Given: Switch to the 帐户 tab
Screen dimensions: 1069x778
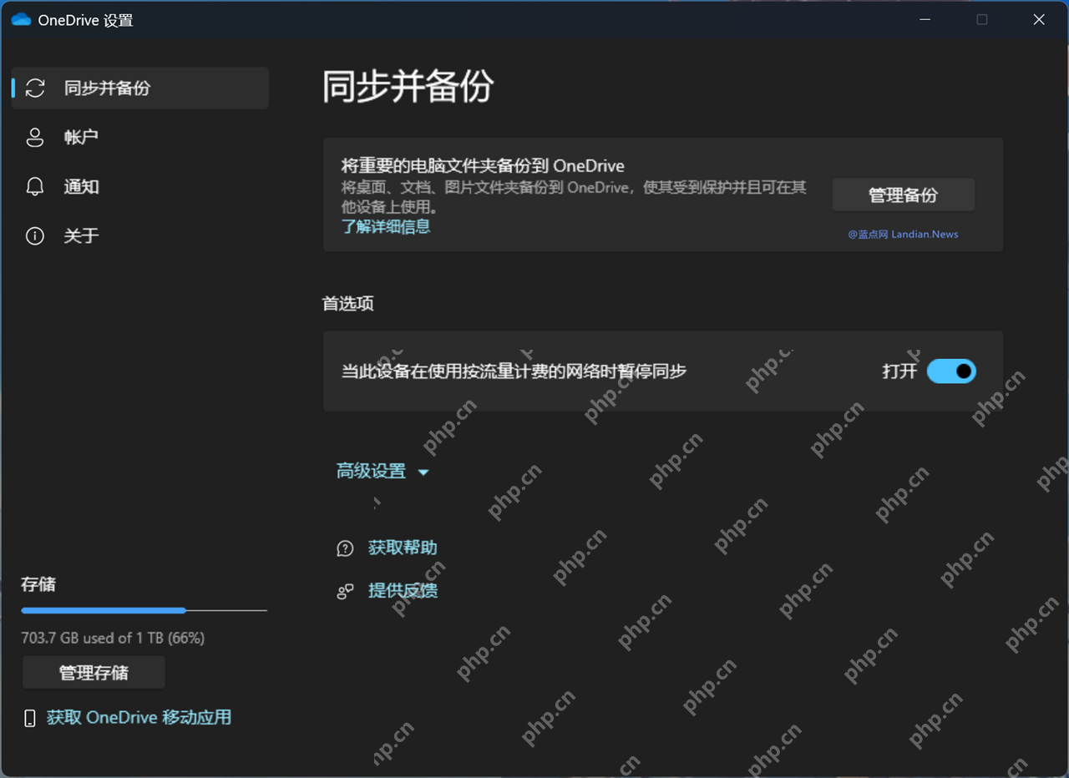Looking at the screenshot, I should pyautogui.click(x=139, y=137).
